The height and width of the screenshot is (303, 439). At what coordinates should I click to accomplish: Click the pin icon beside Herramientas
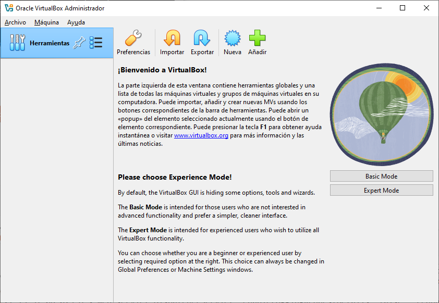79,43
